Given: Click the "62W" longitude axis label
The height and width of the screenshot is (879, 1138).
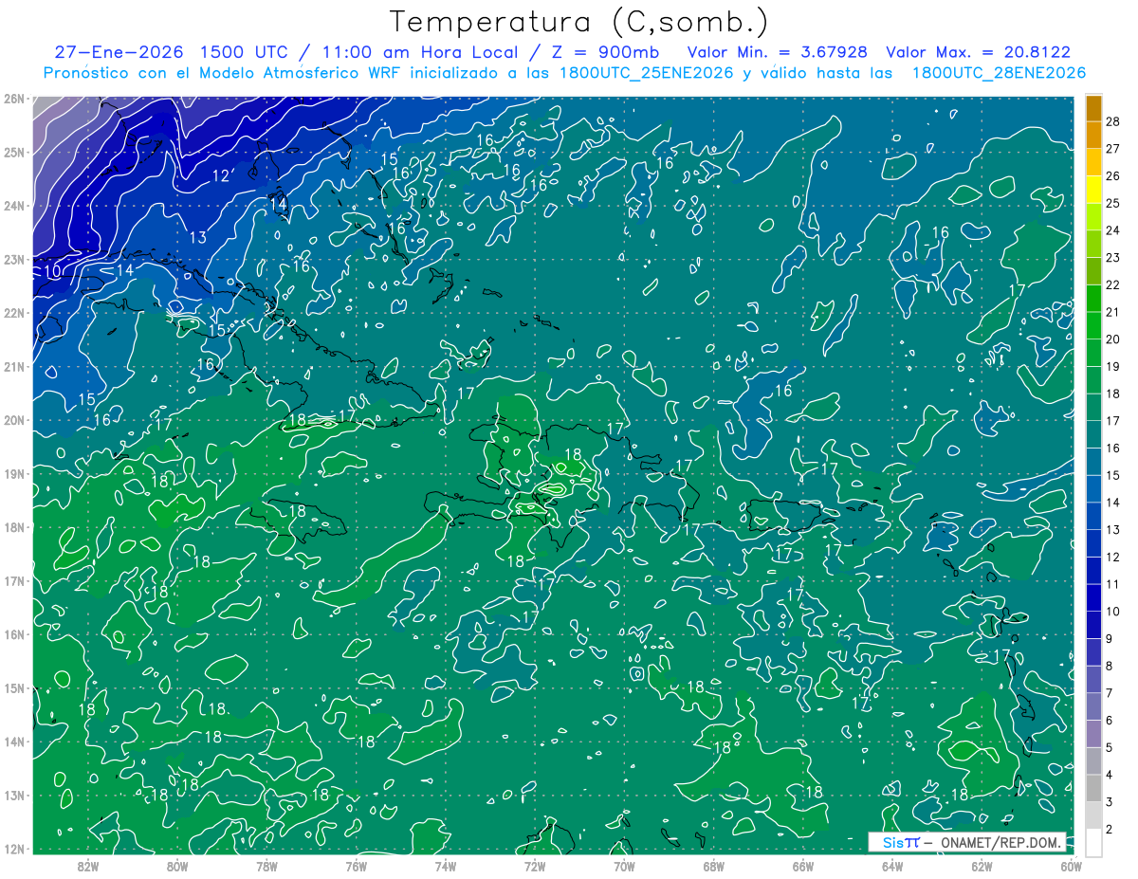Looking at the screenshot, I should click(x=982, y=865).
